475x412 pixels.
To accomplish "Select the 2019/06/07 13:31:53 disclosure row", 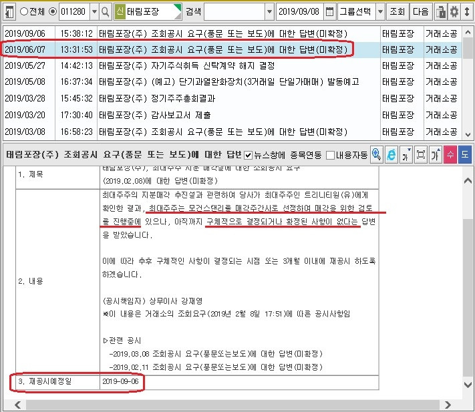I will (x=232, y=49).
